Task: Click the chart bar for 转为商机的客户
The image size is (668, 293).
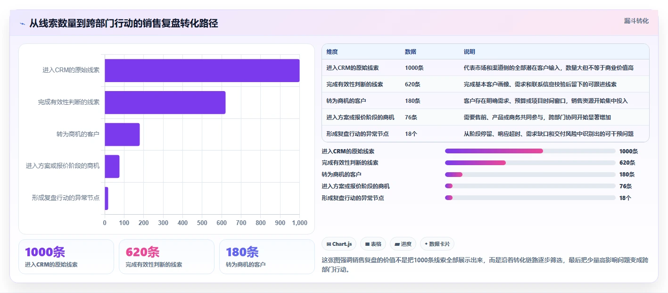Action: tap(122, 134)
